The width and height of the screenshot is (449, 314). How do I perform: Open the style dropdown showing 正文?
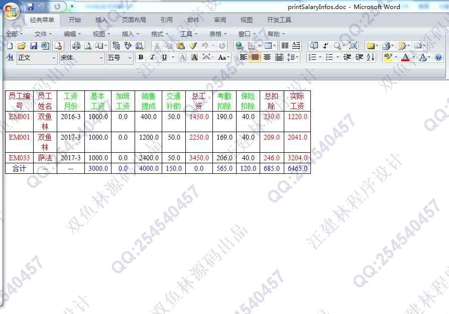[x=37, y=58]
